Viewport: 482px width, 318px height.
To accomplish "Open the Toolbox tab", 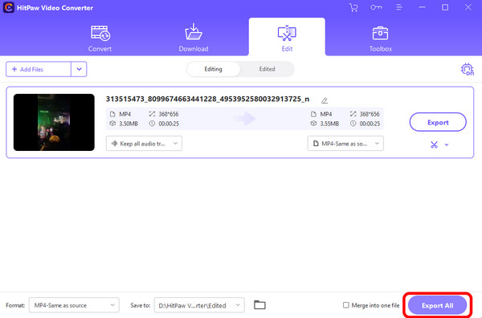I will click(x=381, y=39).
